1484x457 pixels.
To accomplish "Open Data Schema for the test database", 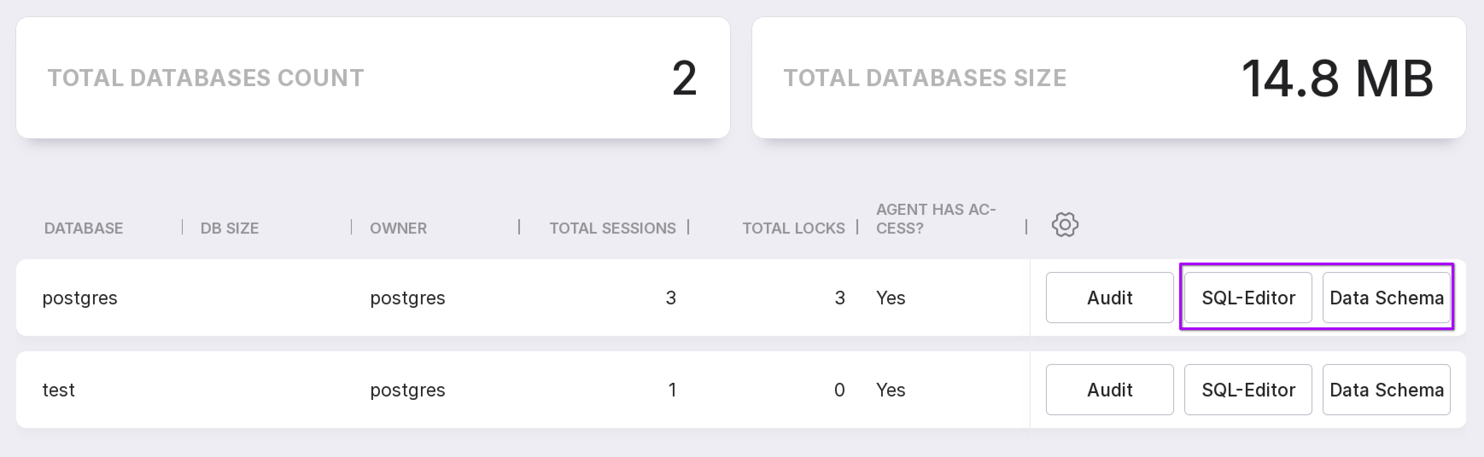I will 1386,390.
